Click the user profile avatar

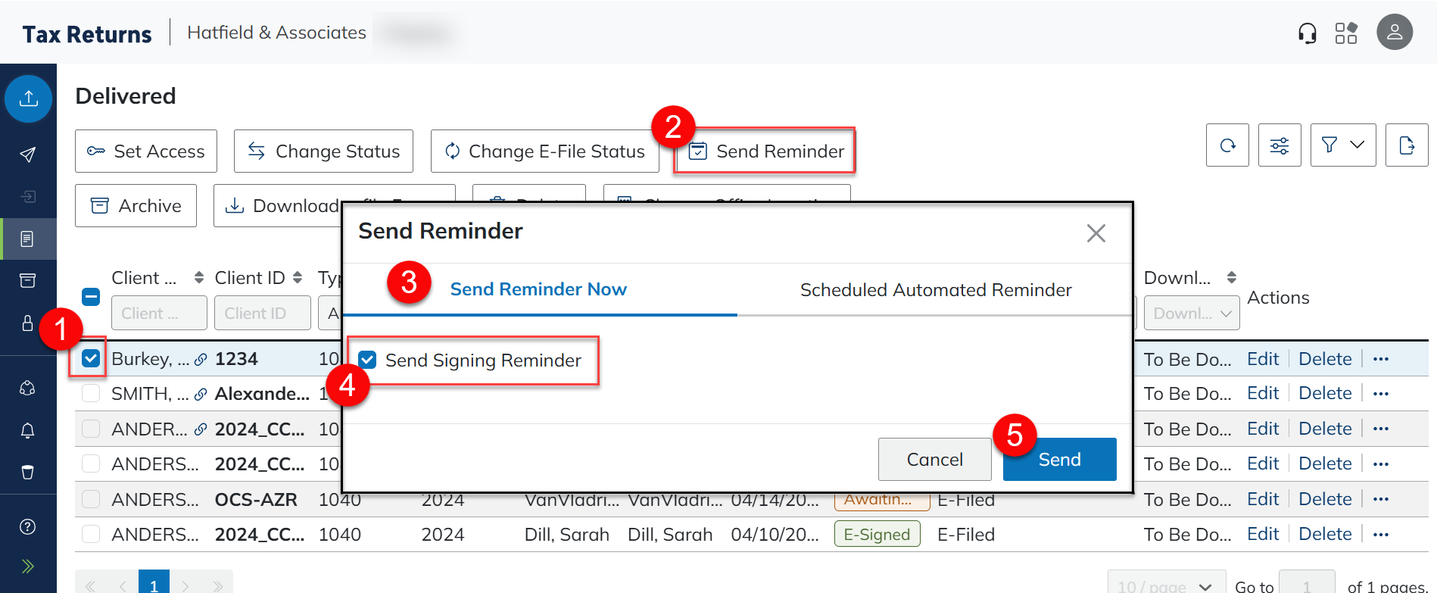tap(1394, 33)
